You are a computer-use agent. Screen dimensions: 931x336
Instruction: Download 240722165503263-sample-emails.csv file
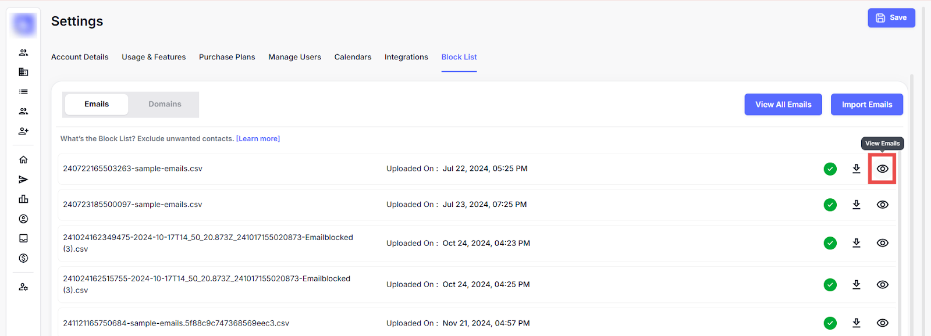point(856,169)
